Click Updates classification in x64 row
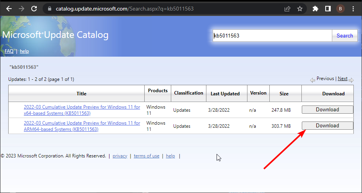The image size is (362, 193). pyautogui.click(x=182, y=110)
